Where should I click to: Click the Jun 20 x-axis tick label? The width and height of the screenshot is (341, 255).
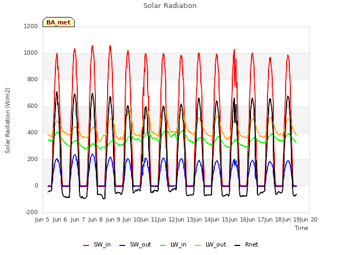[308, 219]
